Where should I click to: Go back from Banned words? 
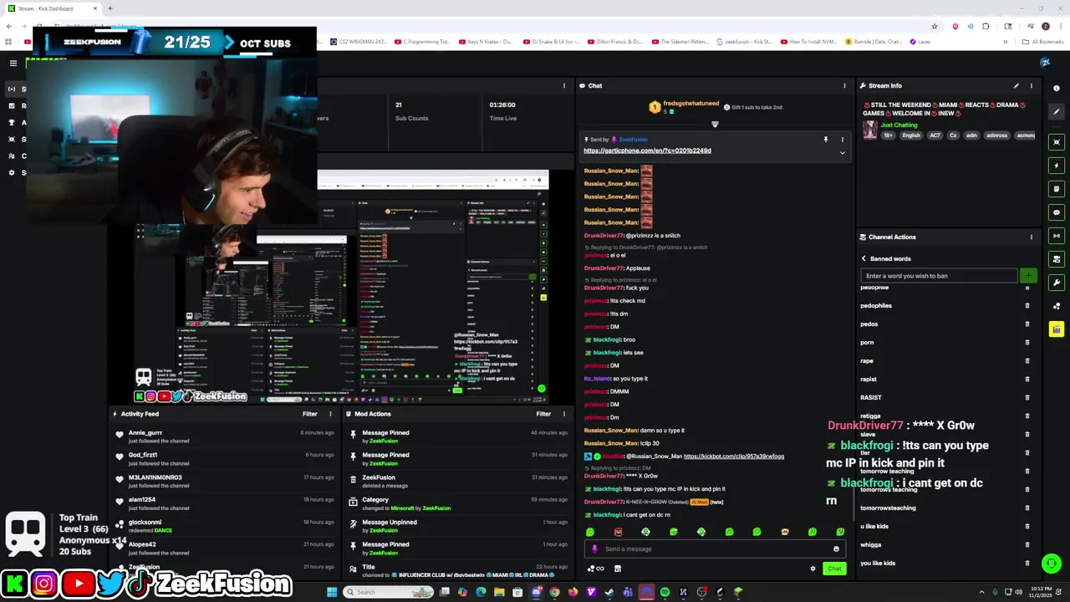(x=864, y=258)
